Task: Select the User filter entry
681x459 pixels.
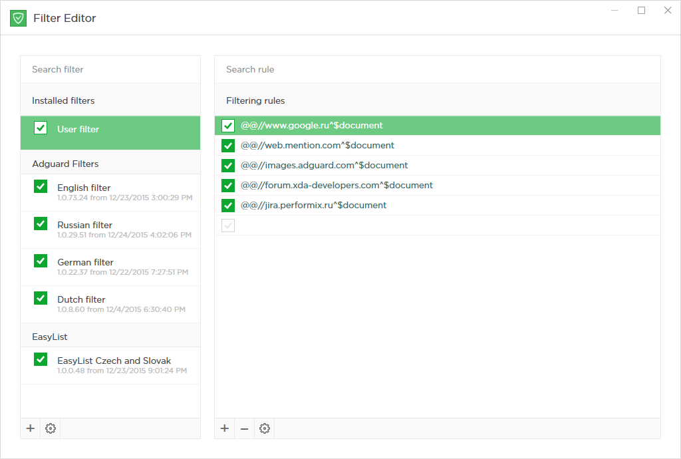Action: 110,133
